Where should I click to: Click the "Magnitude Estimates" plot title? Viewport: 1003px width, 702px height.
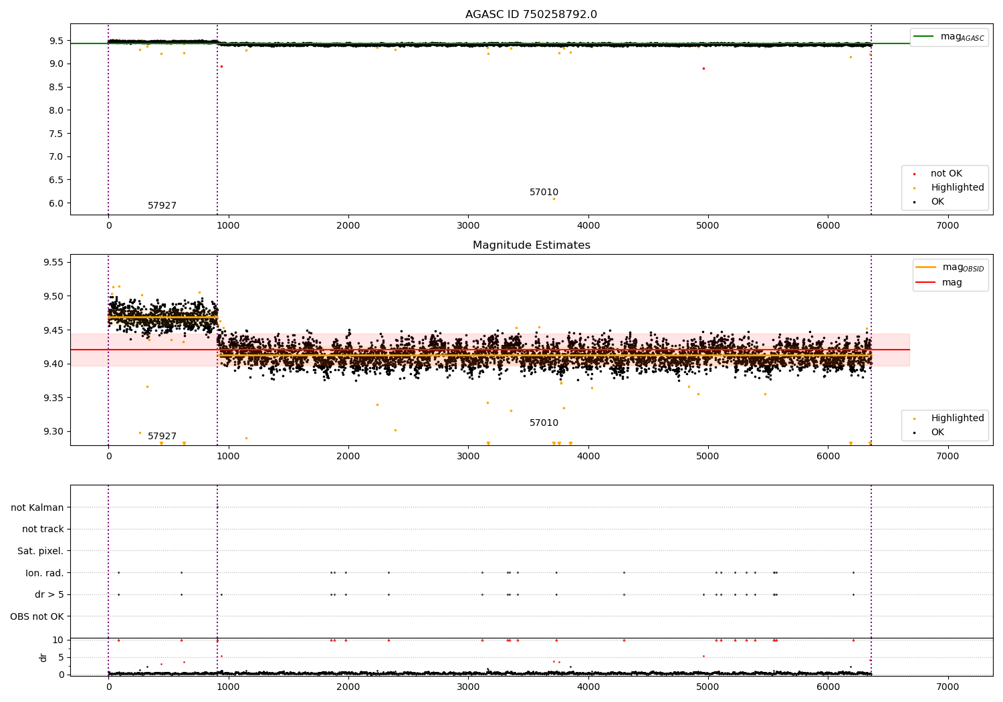tap(531, 245)
